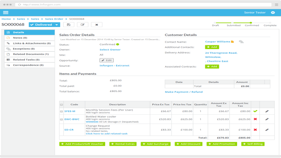Screen dimensions: 281x158
Task: Click the save disk icon button
Action: click(x=69, y=25)
